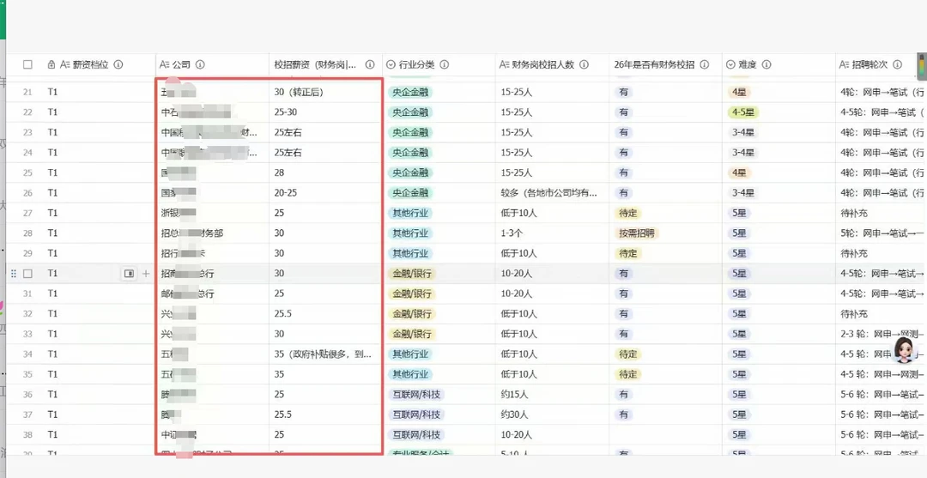The image size is (927, 478).
Task: Click the 4-5星 difficulty tag in row 22
Action: (743, 112)
